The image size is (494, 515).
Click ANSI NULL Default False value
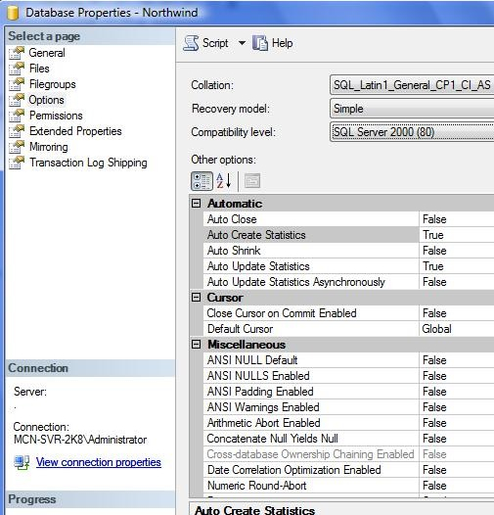[x=457, y=360]
